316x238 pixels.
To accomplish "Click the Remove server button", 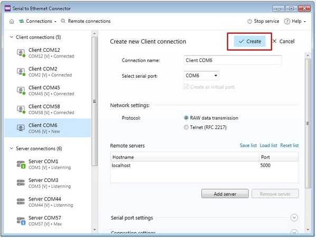I will pos(275,194).
